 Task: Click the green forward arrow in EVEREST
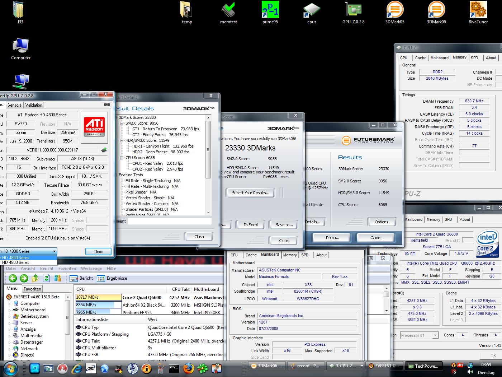coord(24,278)
